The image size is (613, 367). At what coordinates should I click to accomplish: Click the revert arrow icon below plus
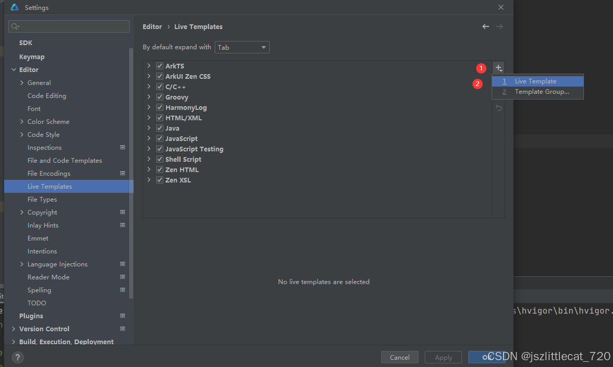[x=498, y=108]
